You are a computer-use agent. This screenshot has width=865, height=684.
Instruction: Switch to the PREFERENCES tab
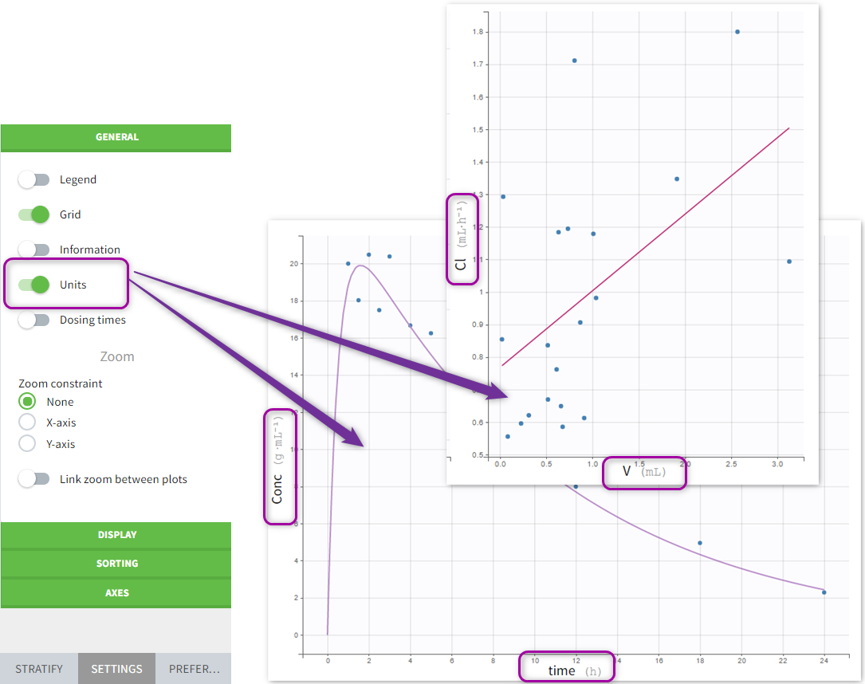click(x=194, y=669)
